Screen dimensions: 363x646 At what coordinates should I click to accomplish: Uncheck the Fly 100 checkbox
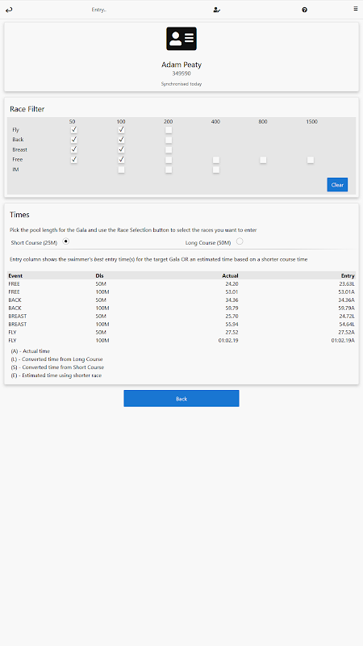(x=121, y=130)
